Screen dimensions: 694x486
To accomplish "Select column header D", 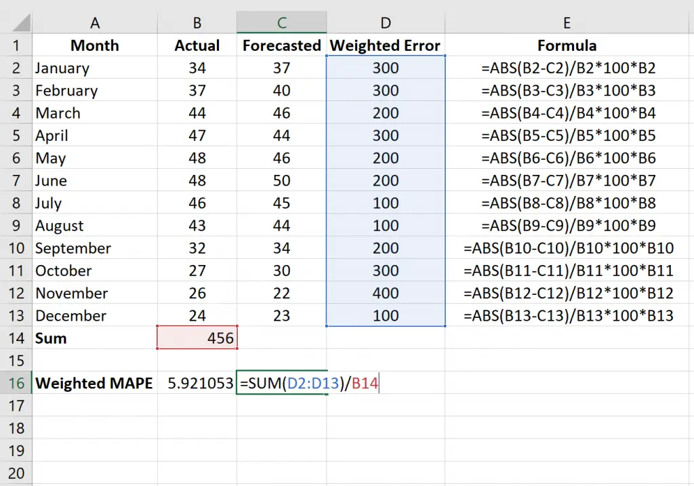I will pyautogui.click(x=385, y=22).
